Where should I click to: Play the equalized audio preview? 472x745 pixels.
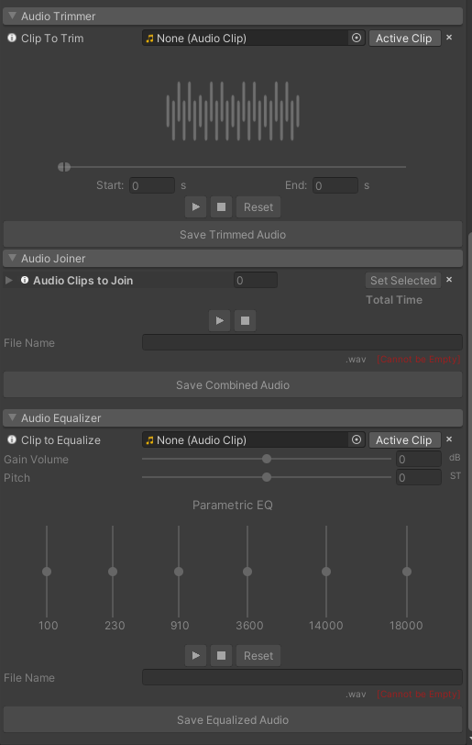coord(195,655)
